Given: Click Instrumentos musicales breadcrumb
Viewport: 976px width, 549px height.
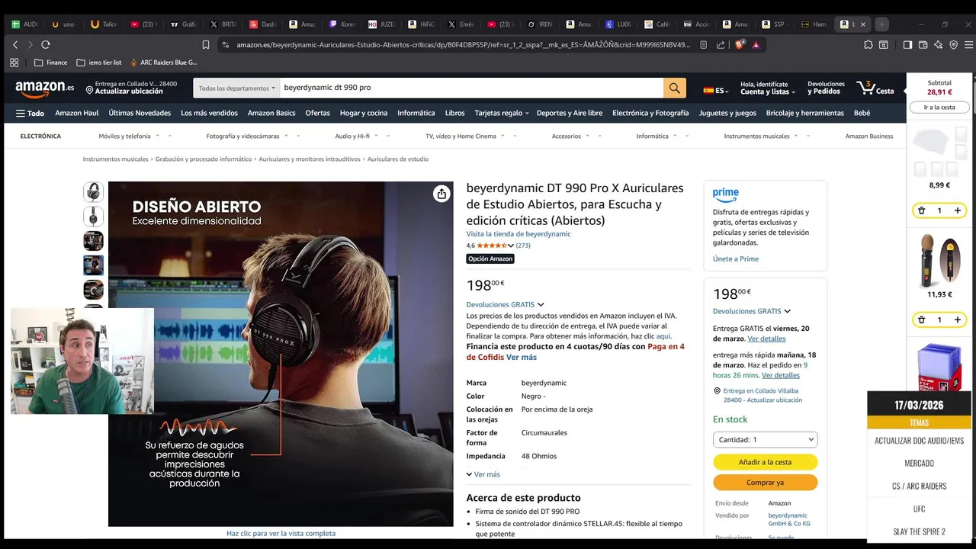Looking at the screenshot, I should 115,159.
